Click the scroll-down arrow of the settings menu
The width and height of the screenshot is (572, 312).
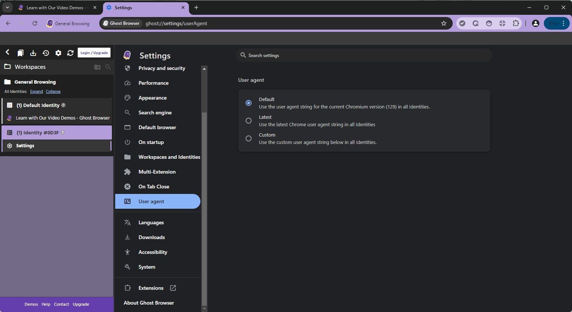pos(204,308)
